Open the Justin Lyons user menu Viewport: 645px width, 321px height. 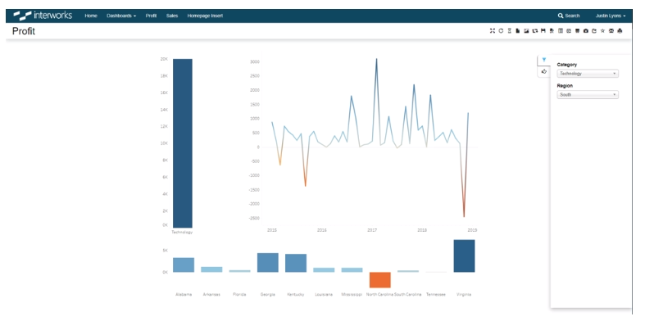pyautogui.click(x=611, y=16)
